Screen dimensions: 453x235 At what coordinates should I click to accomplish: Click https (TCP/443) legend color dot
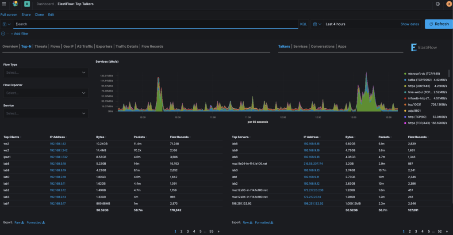tap(405, 123)
